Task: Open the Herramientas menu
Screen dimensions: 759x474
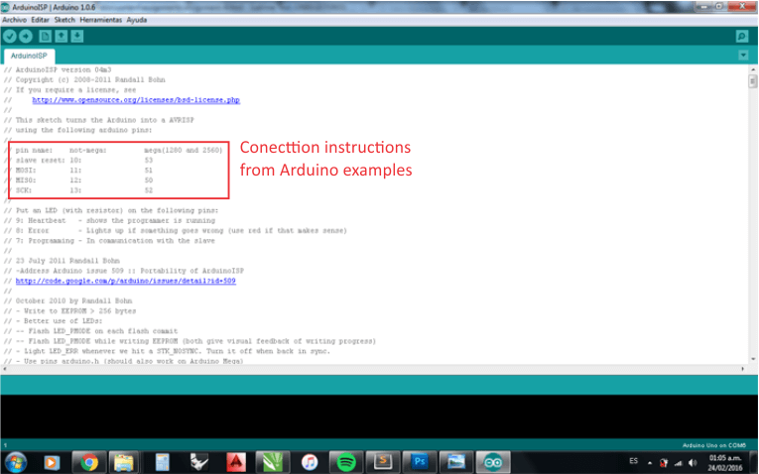Action: click(x=100, y=20)
